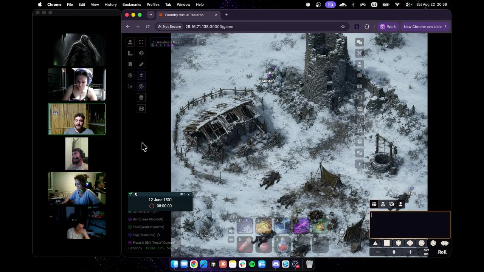Select the Self Roll person mode
The height and width of the screenshot is (272, 484).
coord(400,204)
